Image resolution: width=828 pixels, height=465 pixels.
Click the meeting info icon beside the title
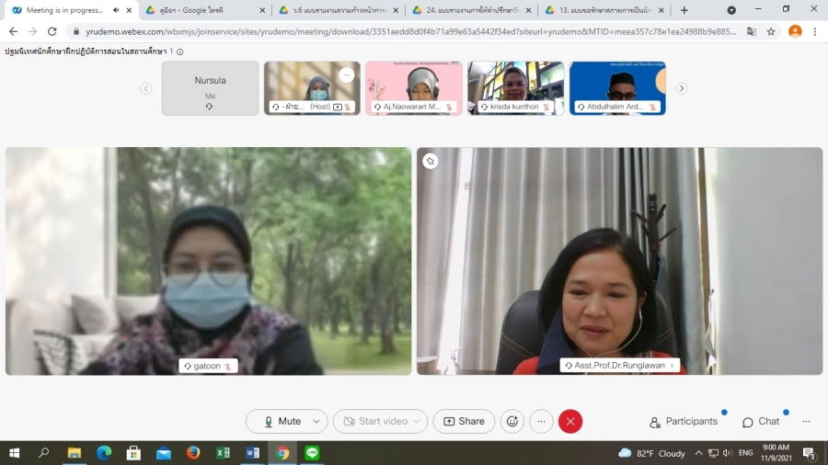pos(180,51)
